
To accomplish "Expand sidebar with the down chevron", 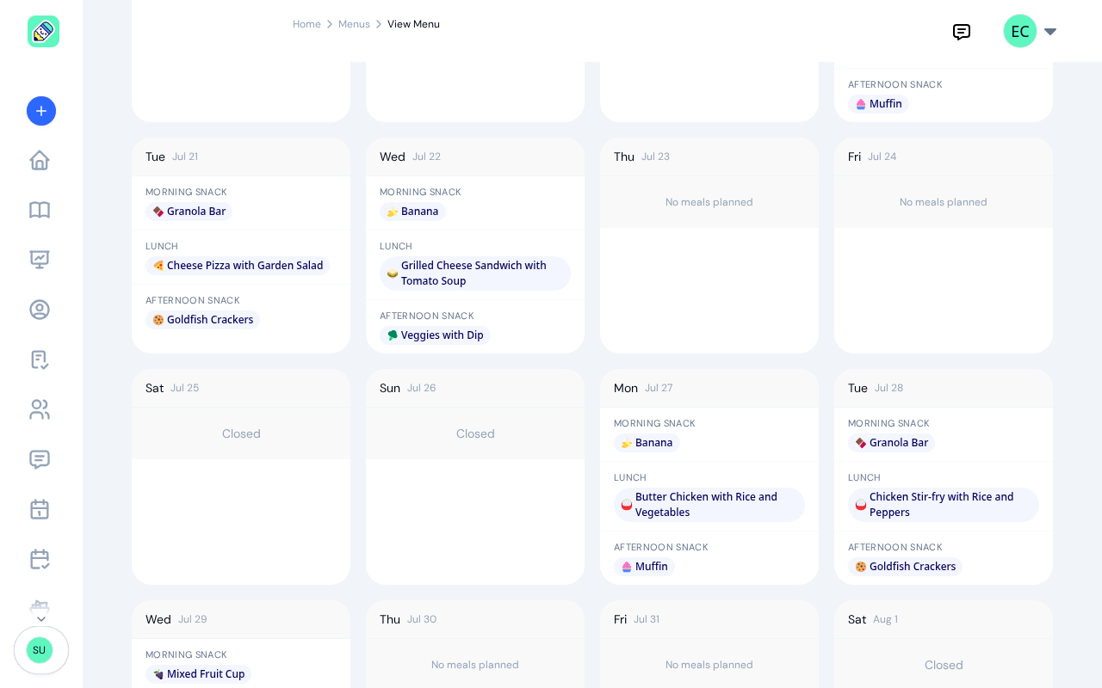I will click(41, 619).
